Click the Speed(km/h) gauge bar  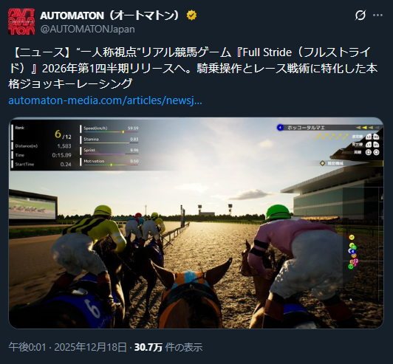tap(111, 131)
